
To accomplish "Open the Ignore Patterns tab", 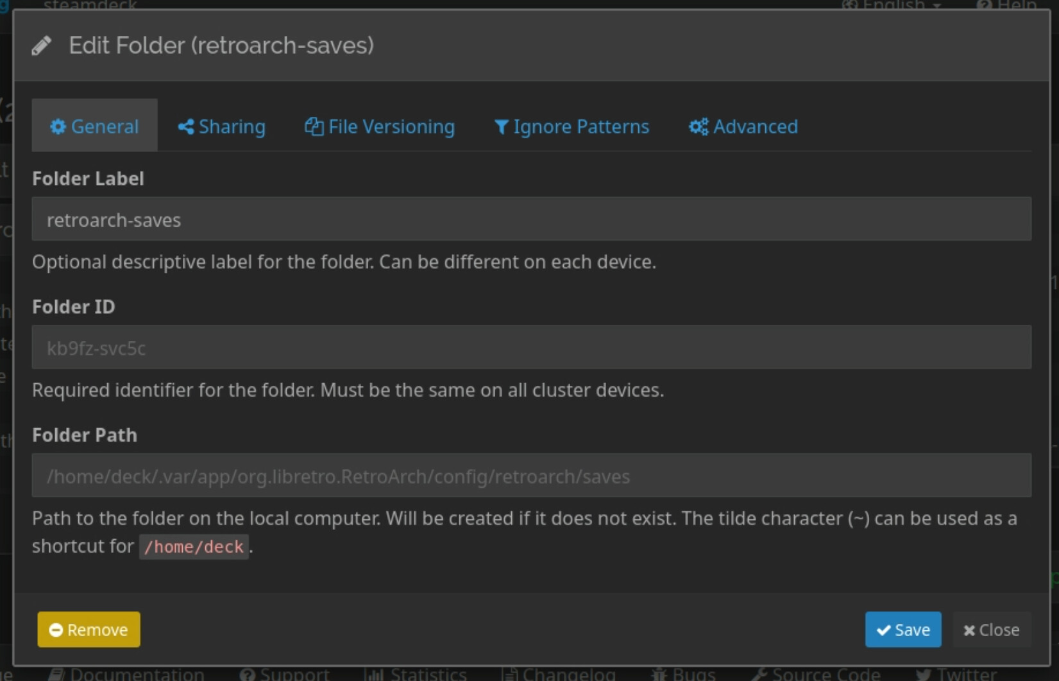I will coord(572,126).
